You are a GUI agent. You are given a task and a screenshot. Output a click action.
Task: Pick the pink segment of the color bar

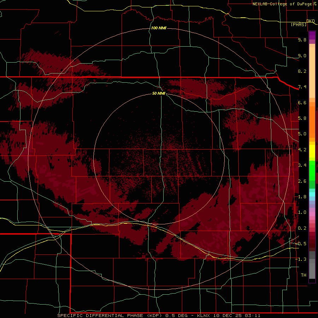[x=312, y=214]
